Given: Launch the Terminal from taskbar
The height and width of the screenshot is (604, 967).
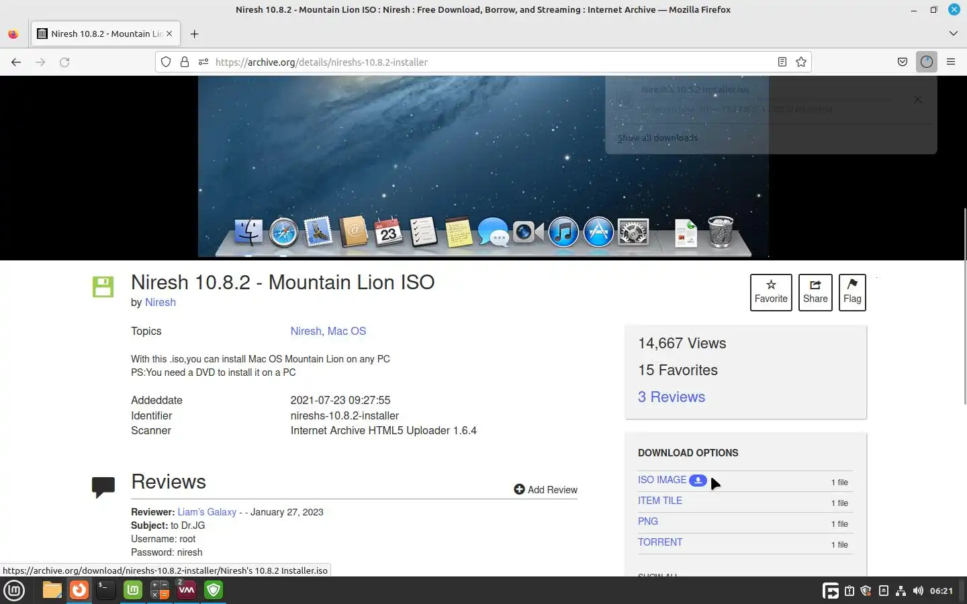Looking at the screenshot, I should point(106,590).
